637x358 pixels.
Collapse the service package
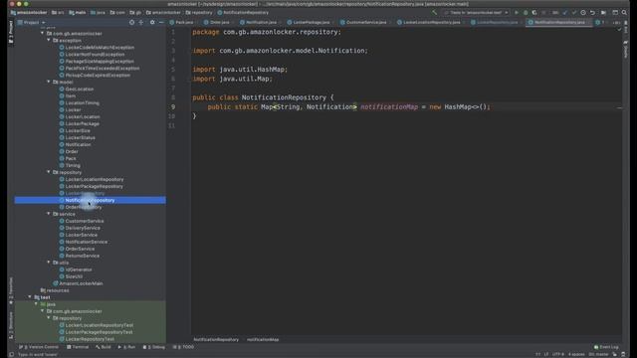(x=49, y=214)
